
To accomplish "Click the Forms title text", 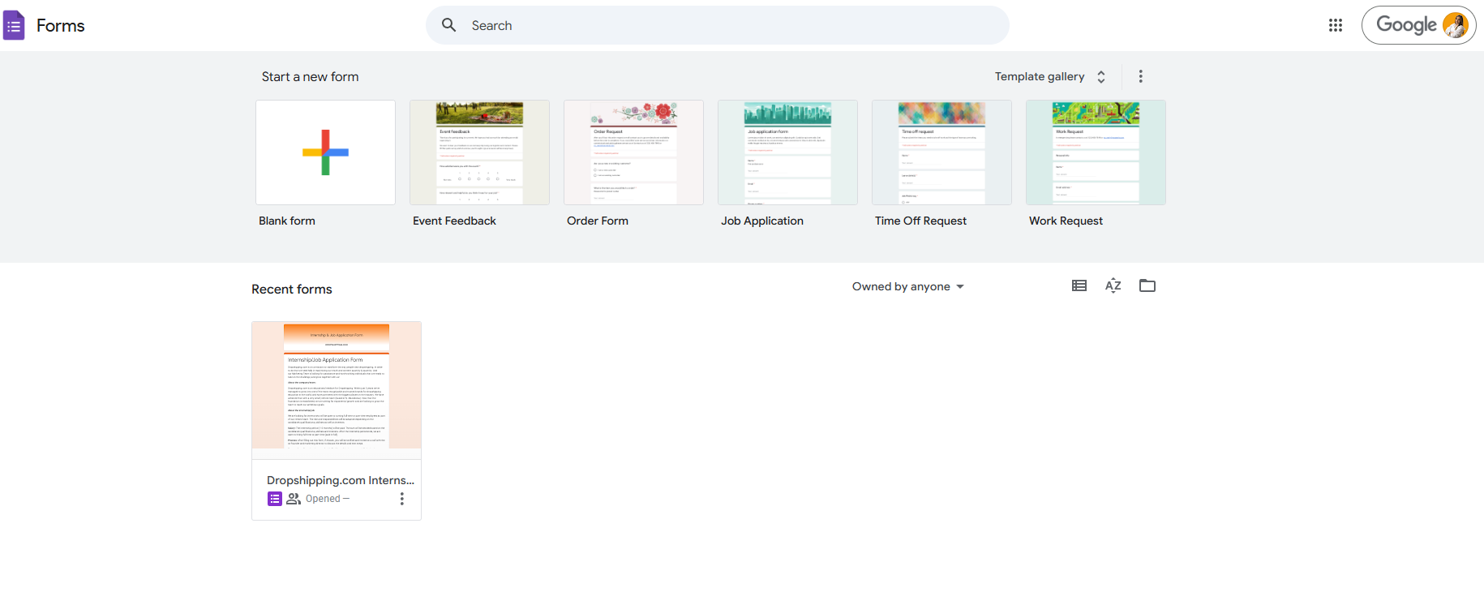I will click(61, 25).
